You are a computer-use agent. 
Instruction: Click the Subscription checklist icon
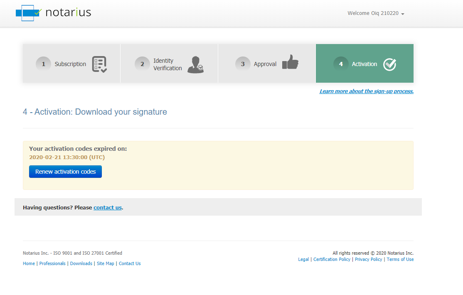(x=99, y=64)
